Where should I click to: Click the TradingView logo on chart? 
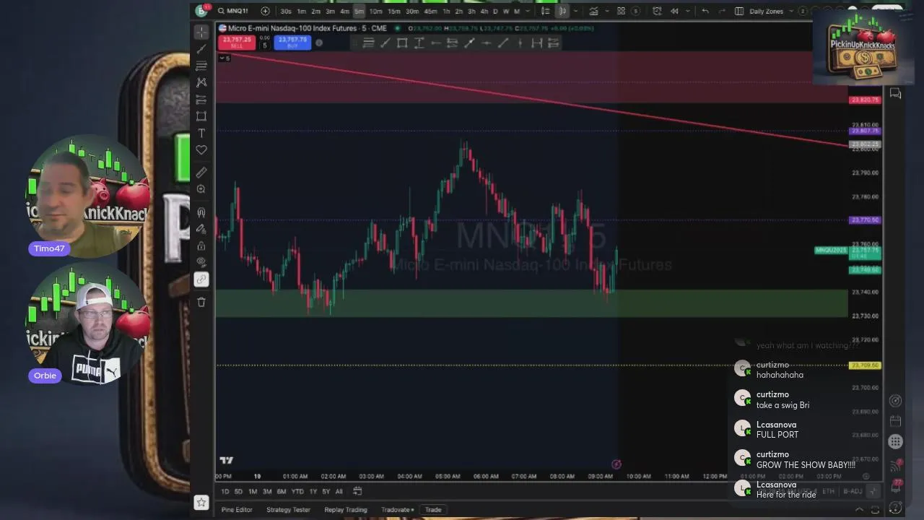(227, 460)
